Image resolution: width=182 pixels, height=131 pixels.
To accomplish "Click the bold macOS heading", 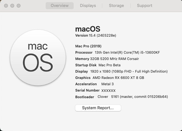I will (88, 29).
